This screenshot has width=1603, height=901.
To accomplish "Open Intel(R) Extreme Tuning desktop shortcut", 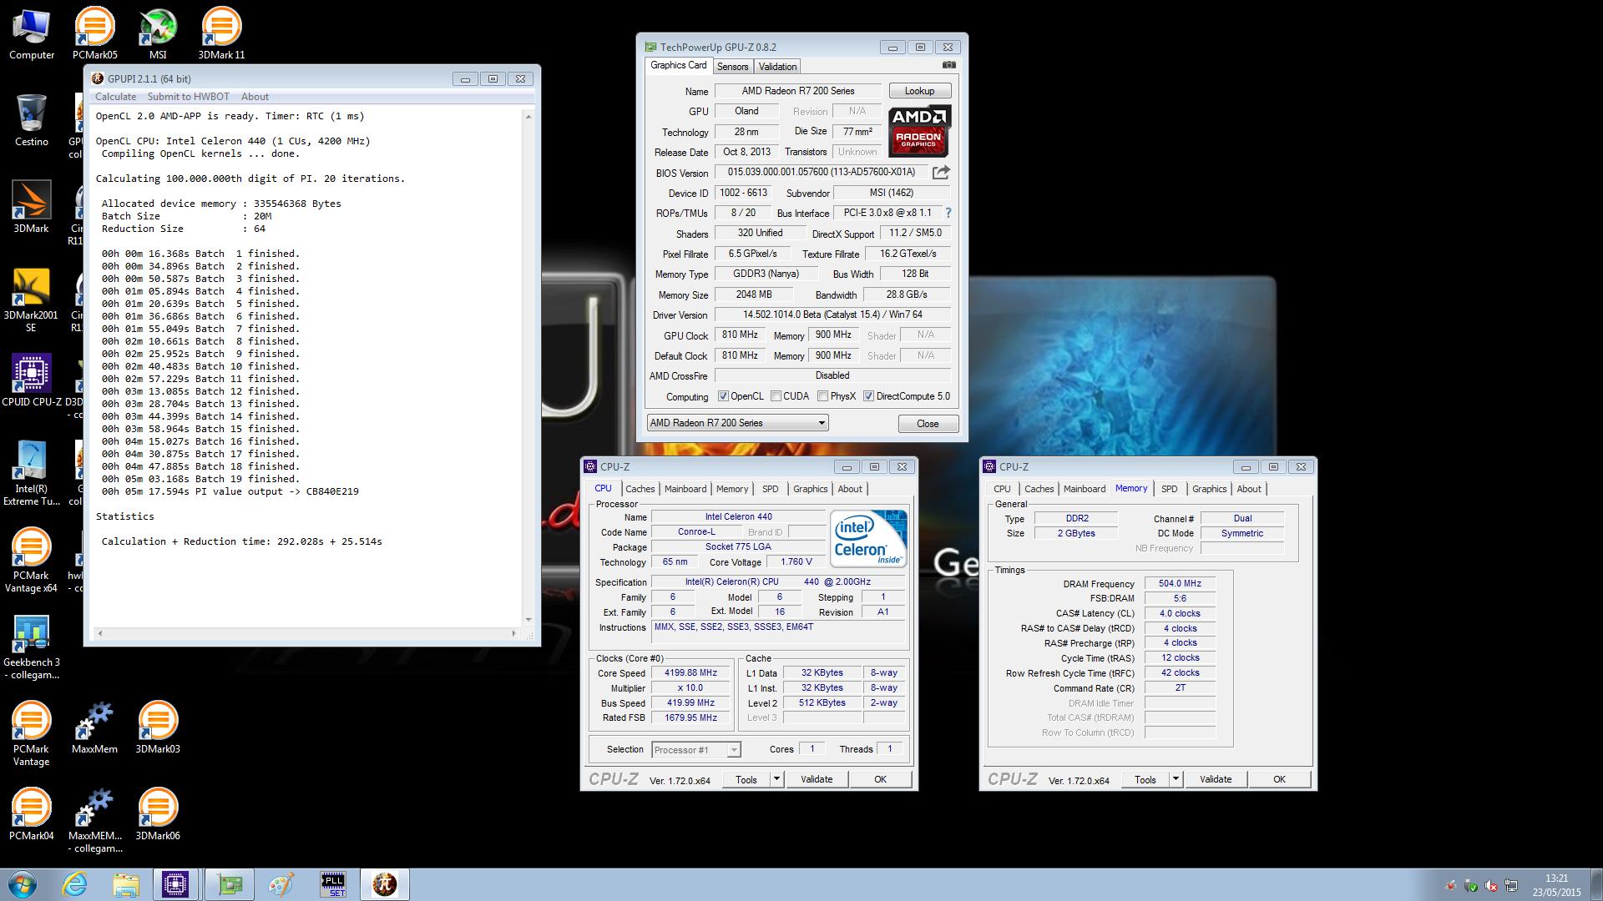I will point(32,474).
